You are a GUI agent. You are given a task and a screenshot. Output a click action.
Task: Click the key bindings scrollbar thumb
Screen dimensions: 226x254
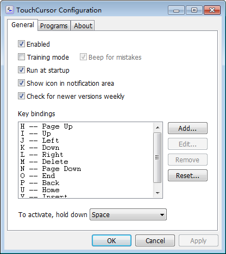(x=158, y=157)
